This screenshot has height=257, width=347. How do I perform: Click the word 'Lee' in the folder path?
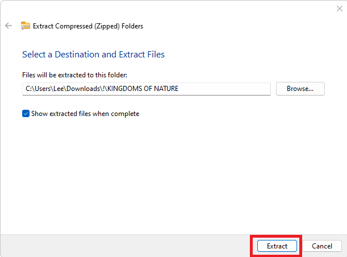(58, 89)
